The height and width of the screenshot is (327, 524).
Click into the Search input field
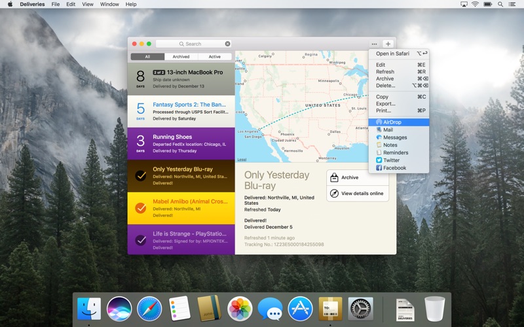(193, 44)
